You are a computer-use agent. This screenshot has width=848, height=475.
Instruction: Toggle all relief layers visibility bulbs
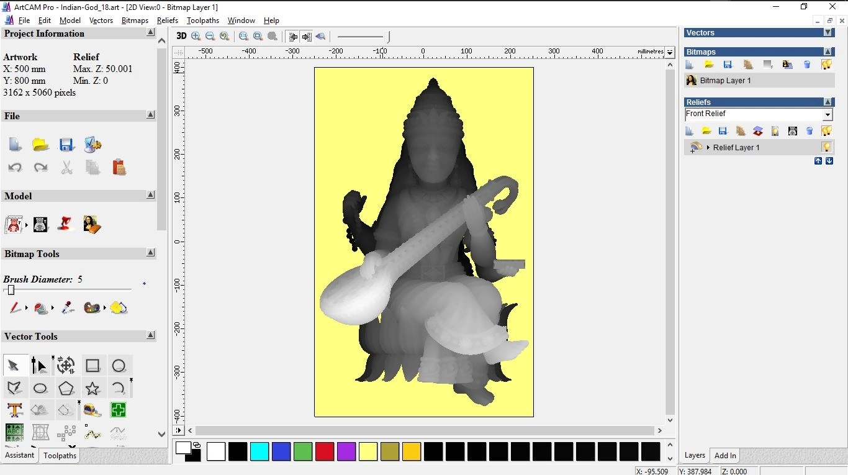coord(826,131)
